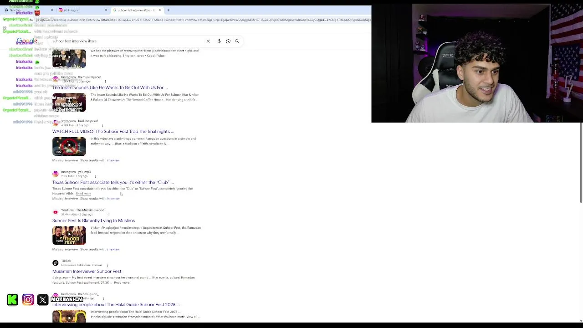This screenshot has width=583, height=328.
Task: Open 'Suhoor Fest Is Blatantly Lying to Muslims'
Action: click(x=93, y=220)
